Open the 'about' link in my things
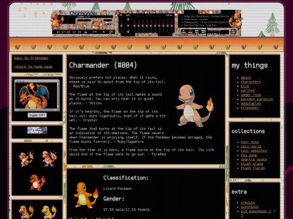 point(246,78)
